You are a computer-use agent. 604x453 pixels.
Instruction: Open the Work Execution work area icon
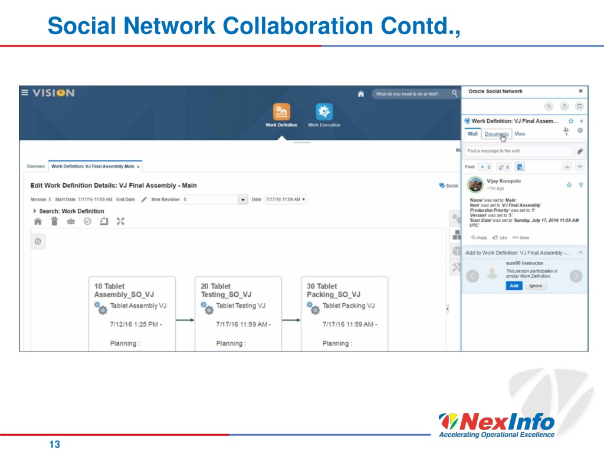(324, 112)
